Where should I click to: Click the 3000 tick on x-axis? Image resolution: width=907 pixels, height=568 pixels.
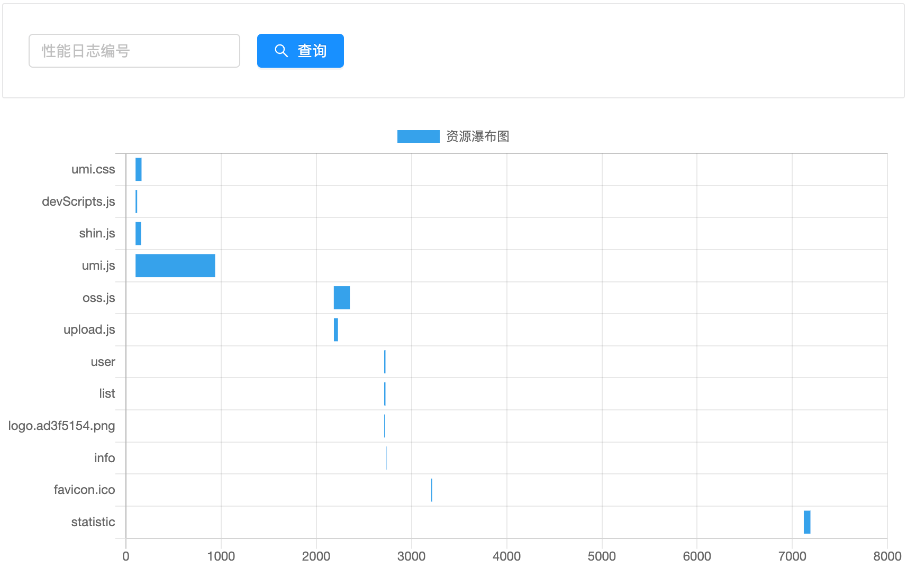tap(412, 556)
